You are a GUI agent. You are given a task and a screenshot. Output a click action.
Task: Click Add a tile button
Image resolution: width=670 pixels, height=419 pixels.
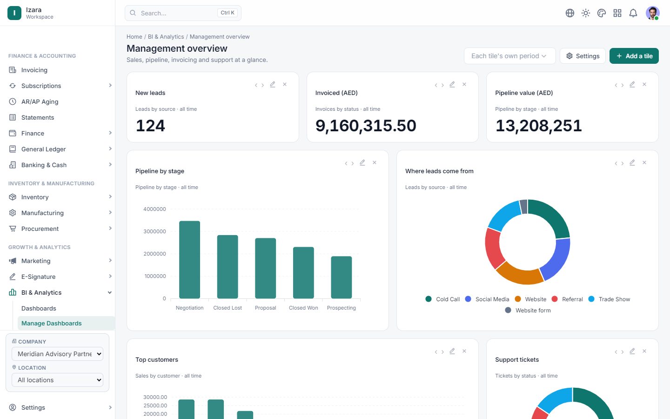coord(634,56)
